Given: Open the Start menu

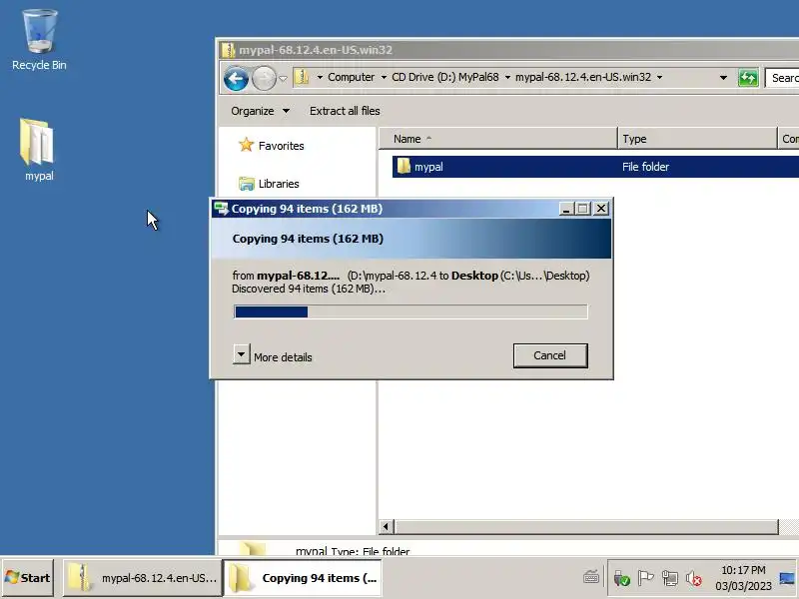Looking at the screenshot, I should point(28,578).
